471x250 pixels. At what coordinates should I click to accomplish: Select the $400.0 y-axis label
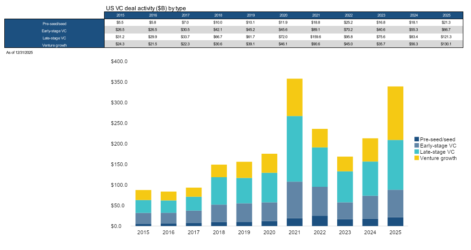[x=119, y=62]
